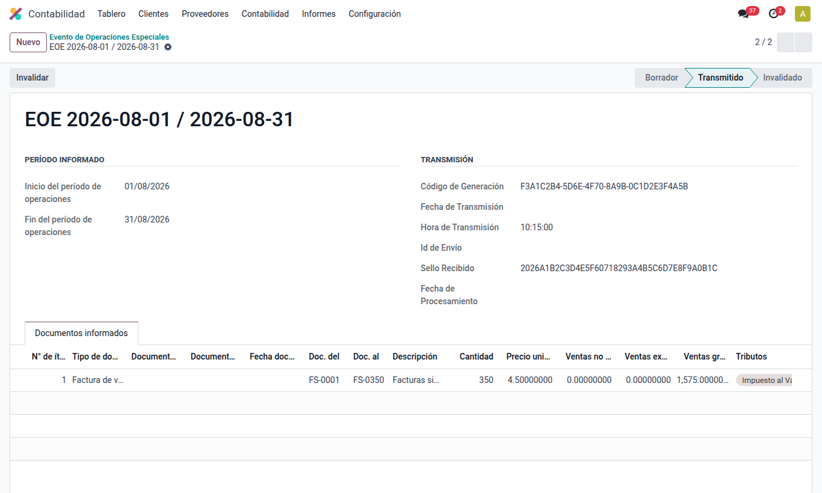The width and height of the screenshot is (822, 493).
Task: Select the Transmitido status stage
Action: [x=720, y=78]
